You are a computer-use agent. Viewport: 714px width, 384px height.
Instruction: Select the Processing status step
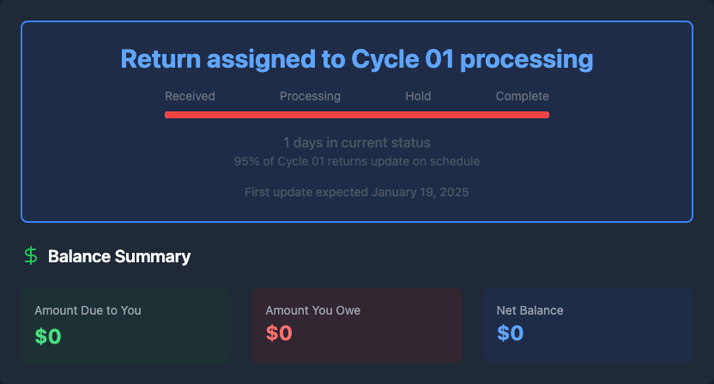tap(310, 96)
